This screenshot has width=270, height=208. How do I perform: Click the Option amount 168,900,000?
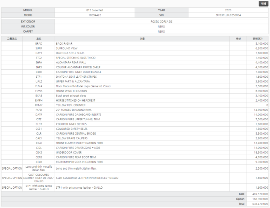(260, 199)
